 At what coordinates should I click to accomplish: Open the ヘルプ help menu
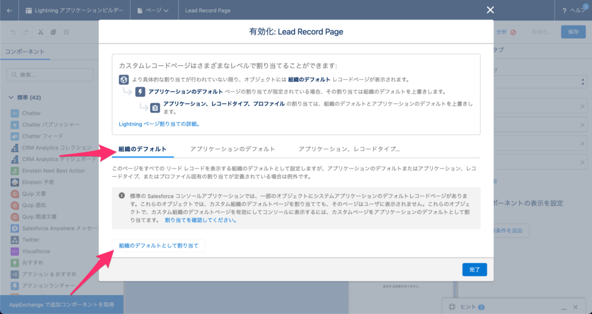(573, 10)
